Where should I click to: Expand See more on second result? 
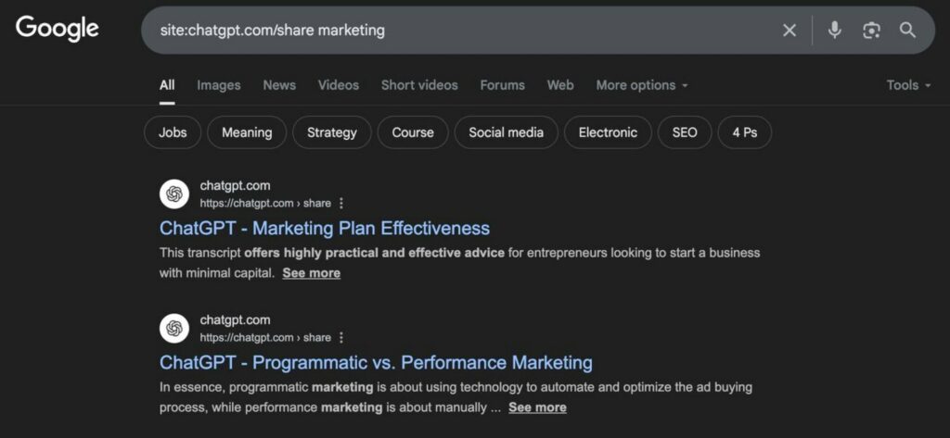coord(537,407)
